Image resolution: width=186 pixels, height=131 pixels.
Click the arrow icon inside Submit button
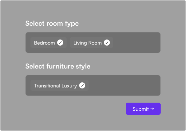pyautogui.click(x=152, y=109)
